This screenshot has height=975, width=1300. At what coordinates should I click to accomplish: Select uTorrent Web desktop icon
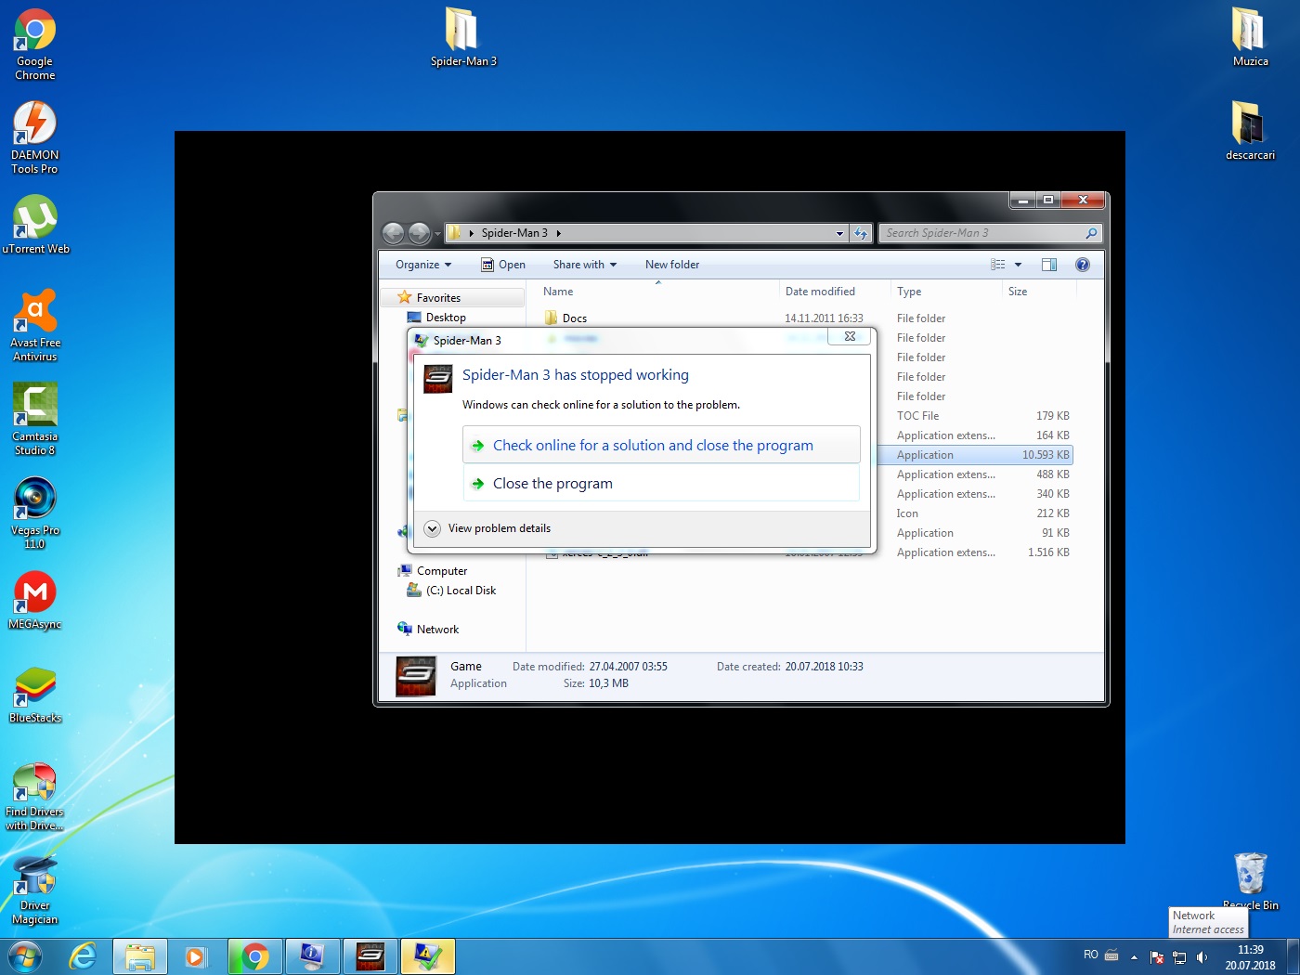coord(35,224)
